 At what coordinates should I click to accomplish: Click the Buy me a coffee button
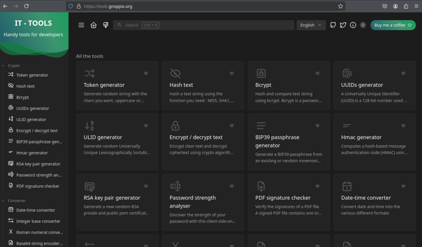pyautogui.click(x=393, y=25)
